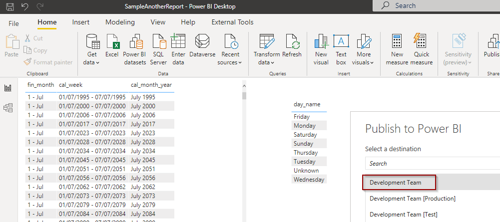Click the cal_month_year column header
This screenshot has width=500, height=222.
coord(151,85)
